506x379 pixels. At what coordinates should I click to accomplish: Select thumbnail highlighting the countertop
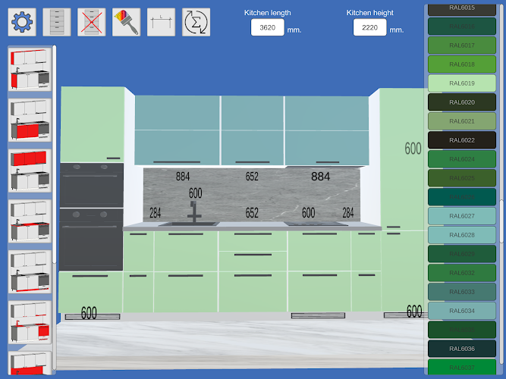click(30, 221)
